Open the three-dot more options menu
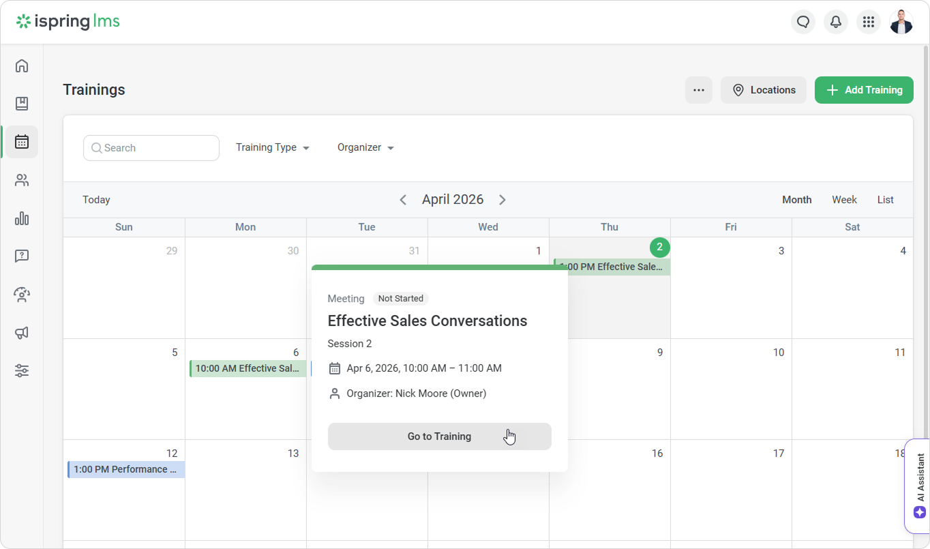930x549 pixels. pos(698,90)
